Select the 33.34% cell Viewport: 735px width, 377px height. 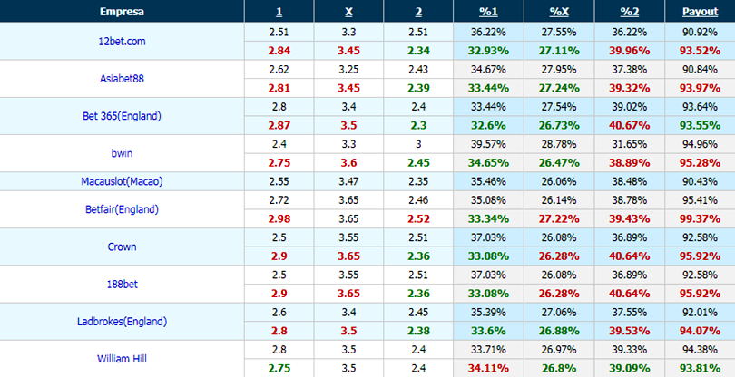pos(488,218)
